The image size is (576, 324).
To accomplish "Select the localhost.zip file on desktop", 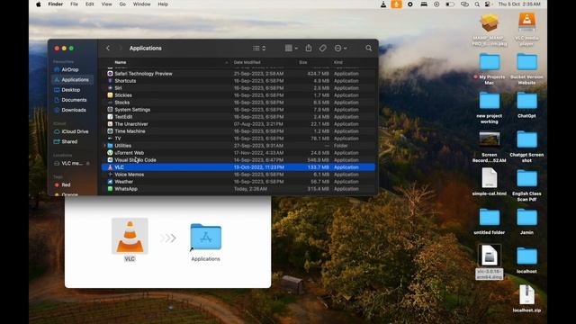I will pyautogui.click(x=526, y=299).
